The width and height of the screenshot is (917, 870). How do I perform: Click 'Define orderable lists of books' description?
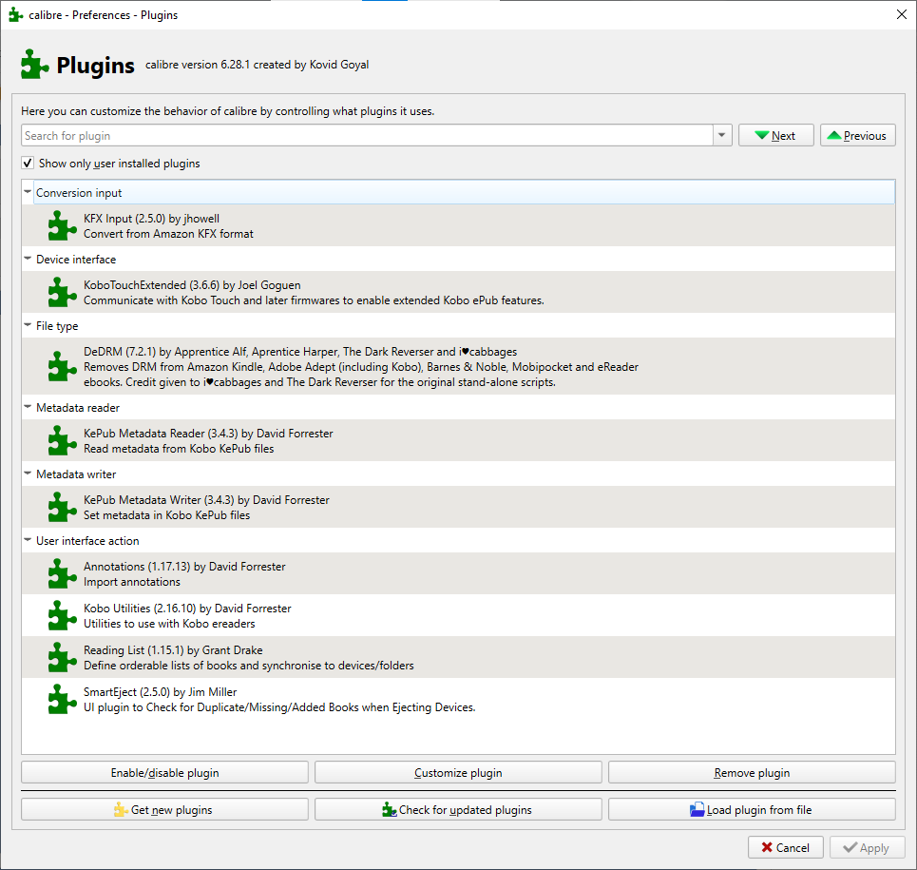tap(249, 666)
